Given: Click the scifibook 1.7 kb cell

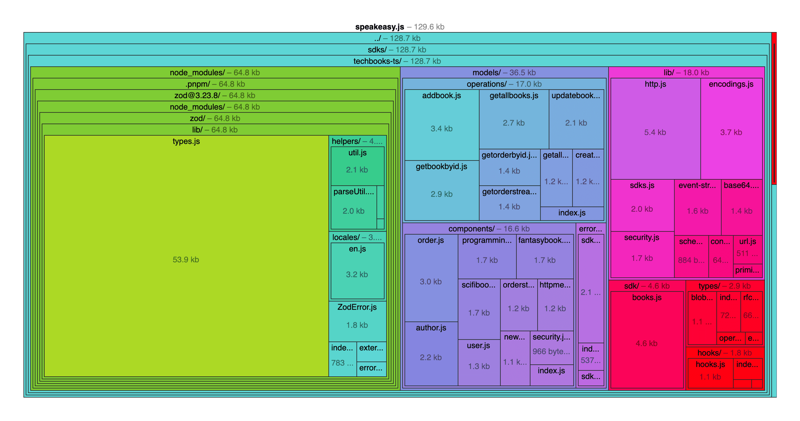Looking at the screenshot, I should tap(479, 309).
